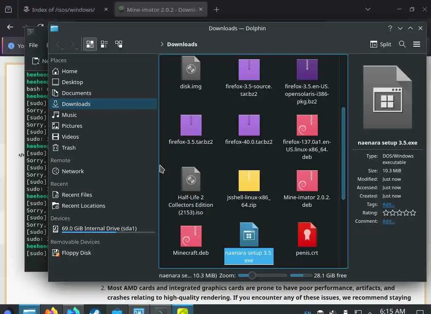Open Pictures in Places panel
Screen dimensions: 431x314
104,126
